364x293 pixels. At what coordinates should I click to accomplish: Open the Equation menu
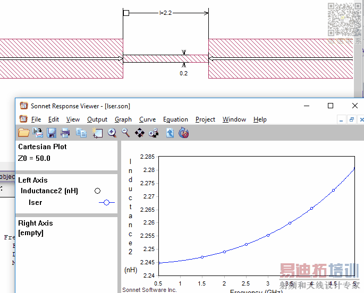pyautogui.click(x=175, y=119)
